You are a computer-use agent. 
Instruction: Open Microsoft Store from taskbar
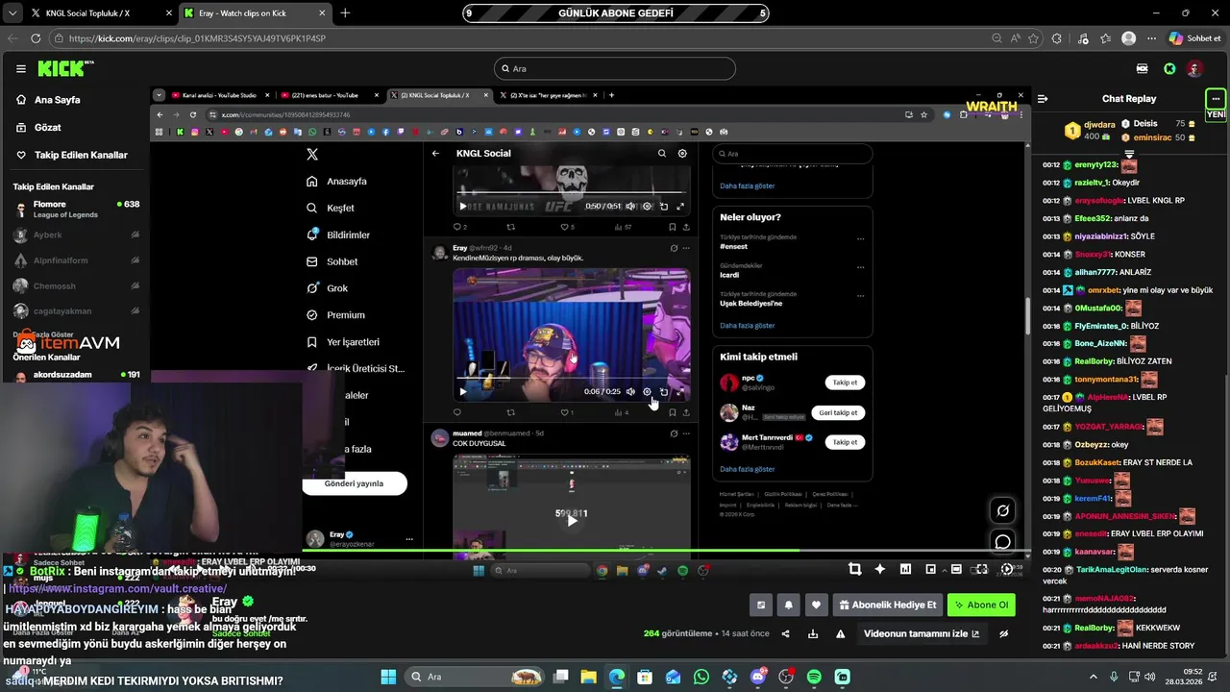[x=645, y=677]
